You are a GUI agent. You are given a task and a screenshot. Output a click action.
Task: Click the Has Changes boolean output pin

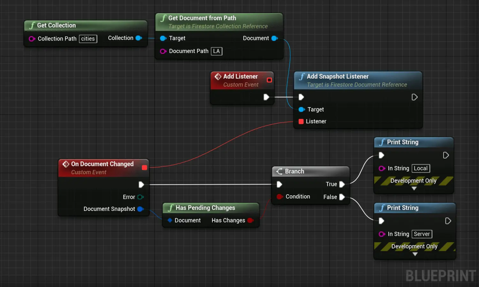[250, 220]
